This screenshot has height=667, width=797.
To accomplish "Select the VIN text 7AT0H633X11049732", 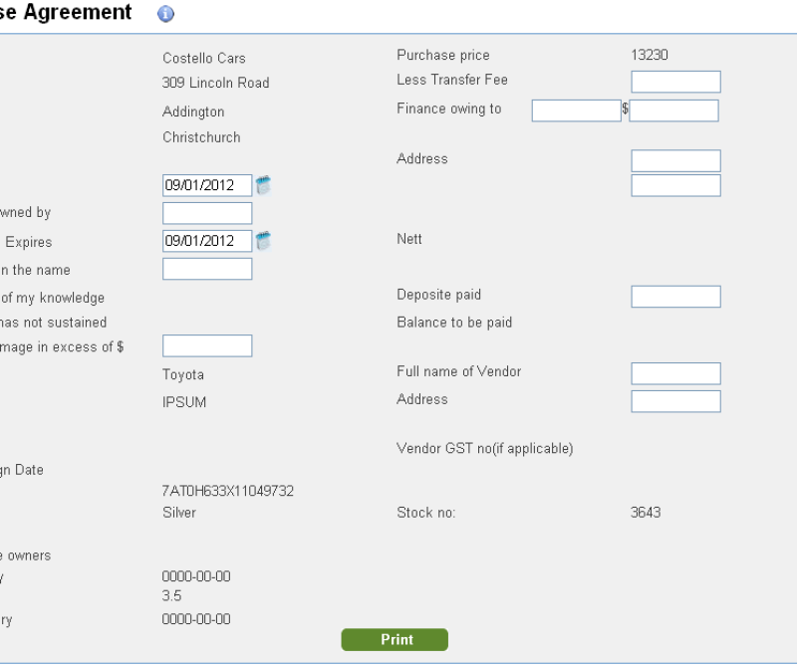I will pyautogui.click(x=228, y=491).
